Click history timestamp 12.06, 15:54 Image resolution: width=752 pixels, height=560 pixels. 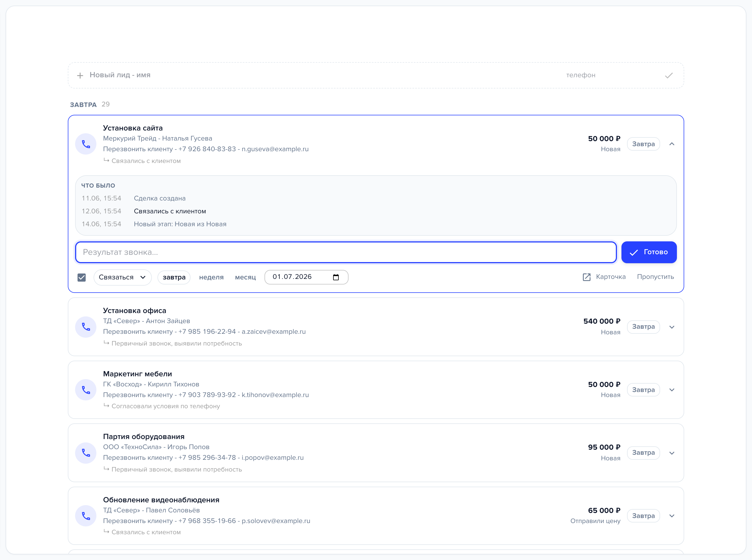tap(101, 211)
